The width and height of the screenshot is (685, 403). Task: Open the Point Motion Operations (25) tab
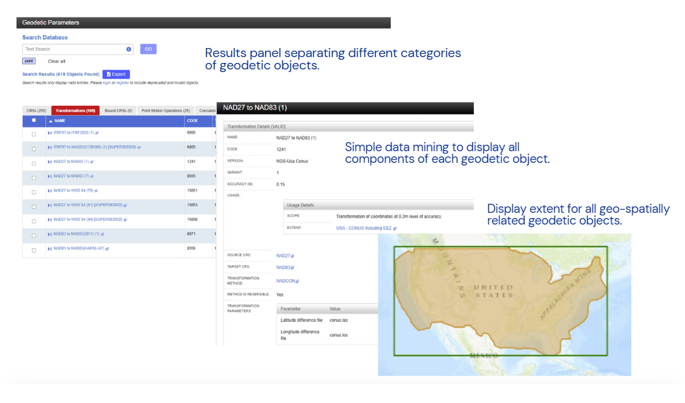point(166,111)
